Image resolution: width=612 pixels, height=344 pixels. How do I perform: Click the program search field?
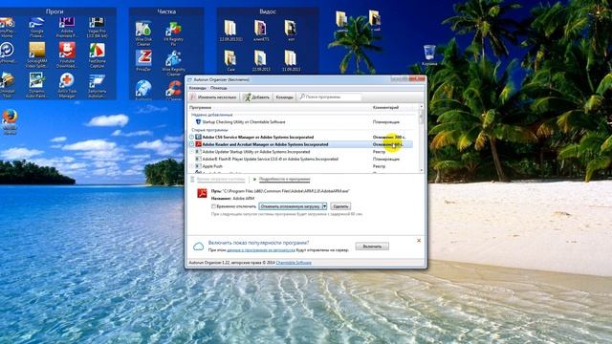tap(330, 97)
